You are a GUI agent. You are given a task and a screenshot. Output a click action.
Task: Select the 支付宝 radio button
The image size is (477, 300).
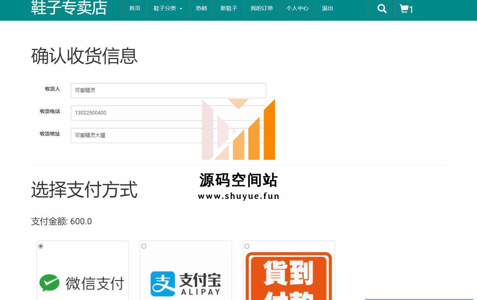(144, 246)
